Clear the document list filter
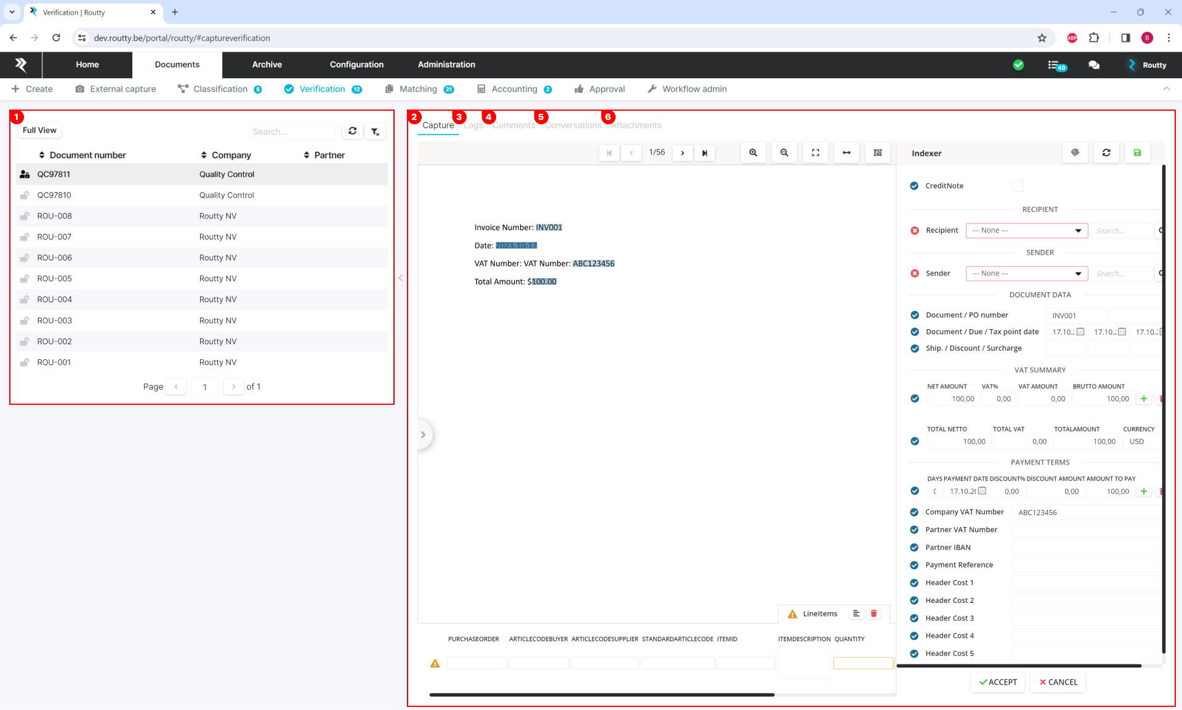Image resolution: width=1182 pixels, height=710 pixels. pyautogui.click(x=375, y=132)
